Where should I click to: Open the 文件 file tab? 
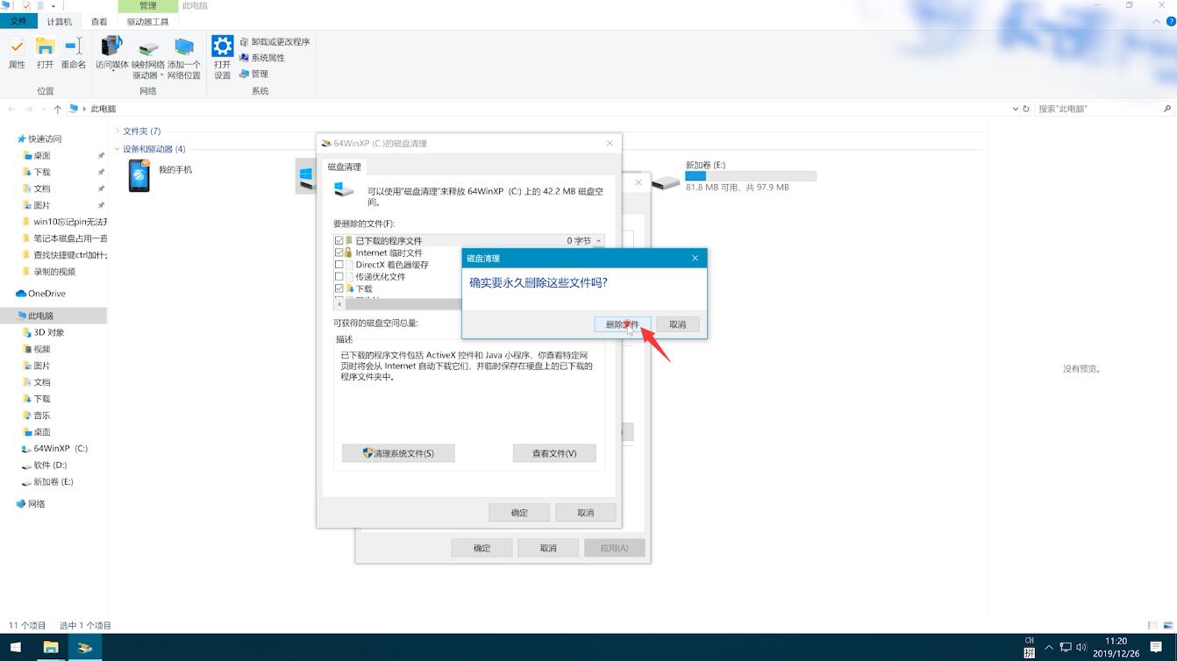click(18, 22)
